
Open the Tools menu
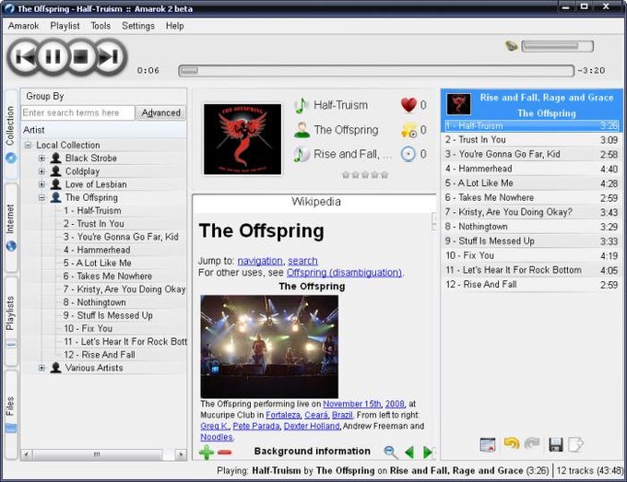click(x=101, y=26)
